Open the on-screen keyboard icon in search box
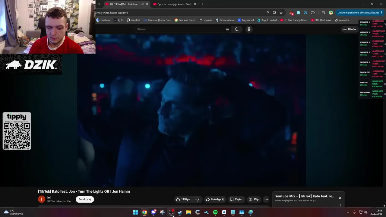This screenshot has height=217, width=386. click(227, 29)
